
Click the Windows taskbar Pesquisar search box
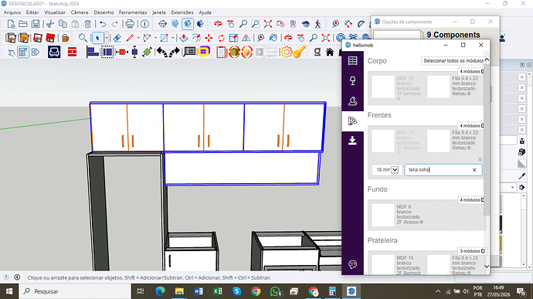pos(75,291)
